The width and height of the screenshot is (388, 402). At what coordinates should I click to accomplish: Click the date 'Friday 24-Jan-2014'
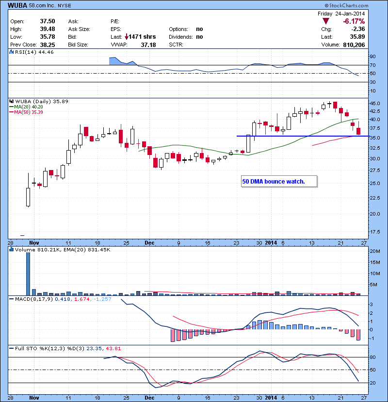coord(341,14)
